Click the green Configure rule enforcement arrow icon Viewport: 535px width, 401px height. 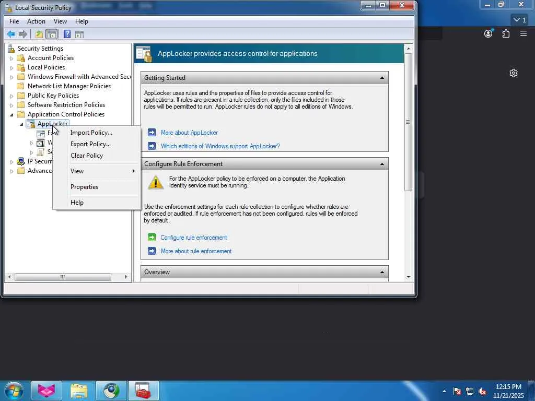coord(152,238)
